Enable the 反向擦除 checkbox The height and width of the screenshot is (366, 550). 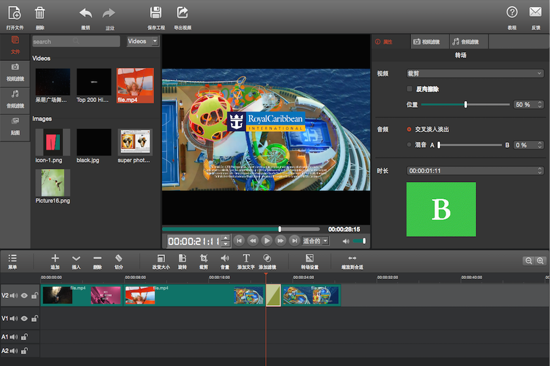[409, 88]
